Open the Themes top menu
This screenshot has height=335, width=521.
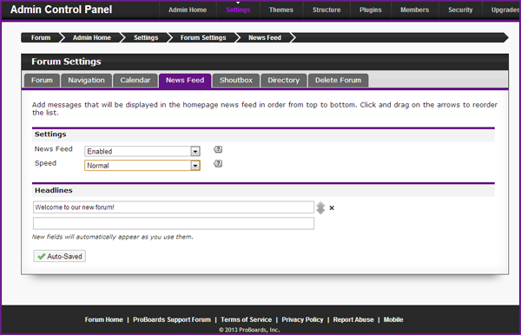point(281,10)
